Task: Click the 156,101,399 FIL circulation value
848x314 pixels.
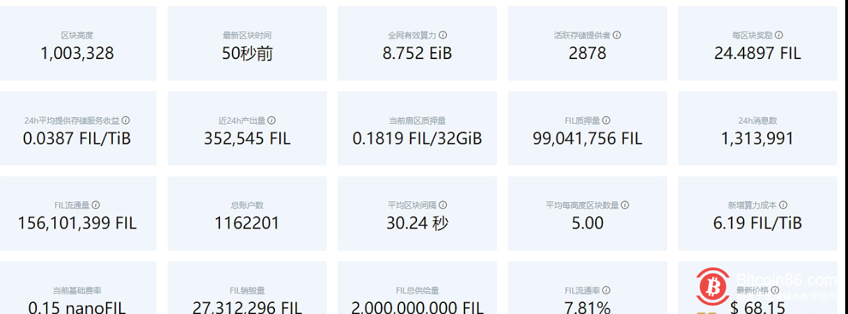Action: coord(77,223)
